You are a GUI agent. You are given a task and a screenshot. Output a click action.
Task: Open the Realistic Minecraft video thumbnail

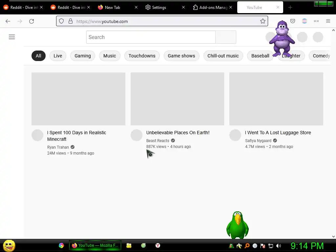click(78, 99)
